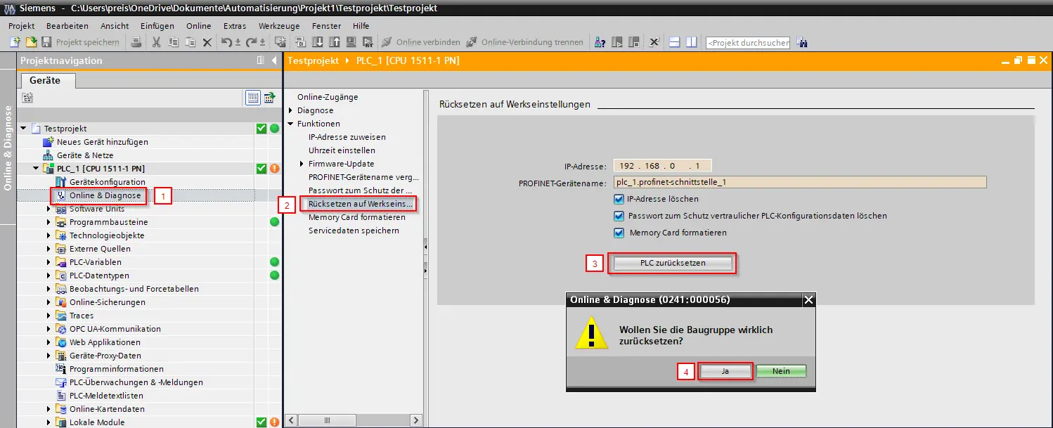Click the stop CPU icon
The width and height of the screenshot is (1053, 428).
[633, 42]
